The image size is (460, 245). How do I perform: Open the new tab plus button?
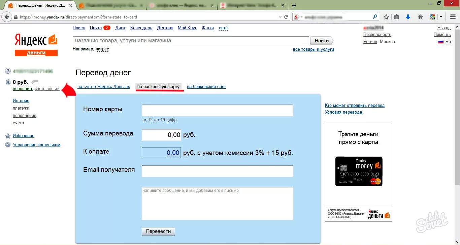coord(294,5)
